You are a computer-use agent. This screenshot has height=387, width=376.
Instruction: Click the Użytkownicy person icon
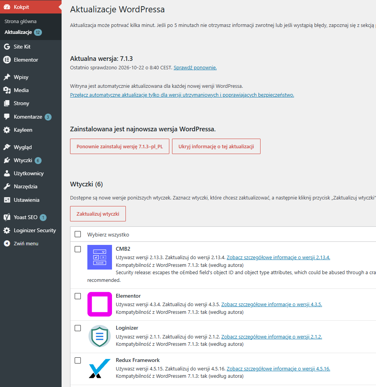[x=7, y=174]
